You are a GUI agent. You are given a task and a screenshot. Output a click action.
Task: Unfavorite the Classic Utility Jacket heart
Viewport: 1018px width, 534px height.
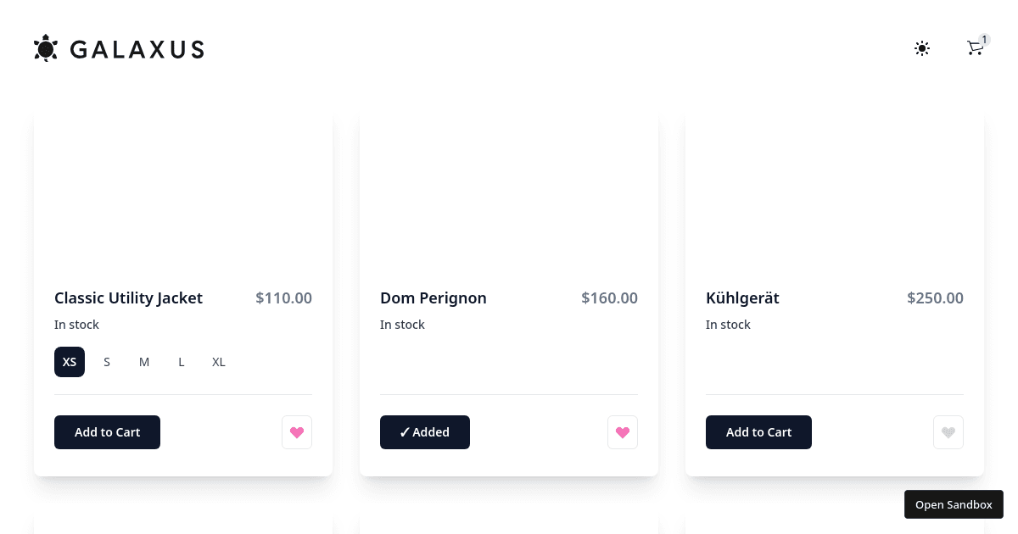pyautogui.click(x=297, y=432)
